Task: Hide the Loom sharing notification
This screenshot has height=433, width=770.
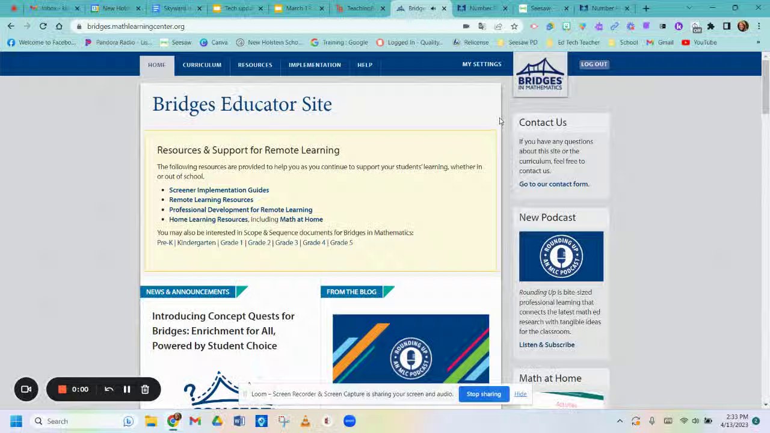Action: coord(520,394)
